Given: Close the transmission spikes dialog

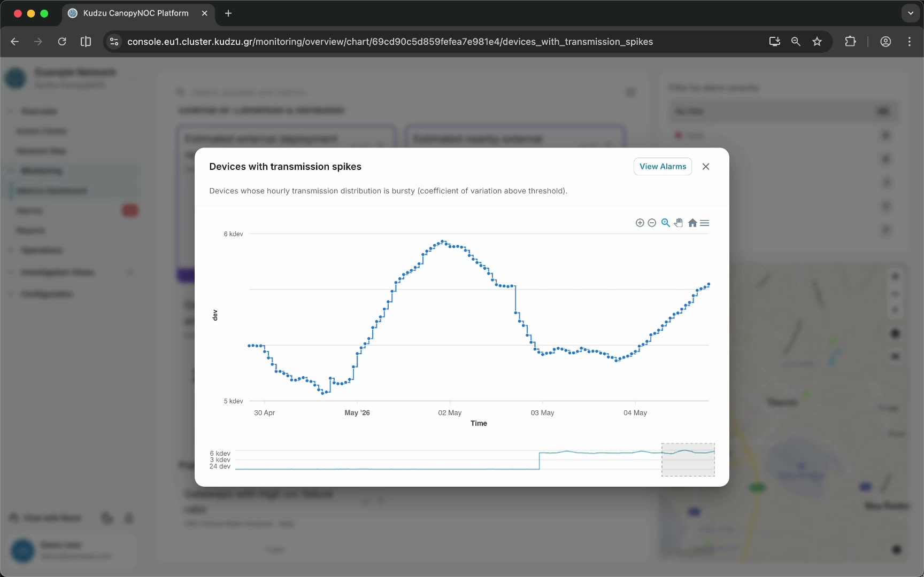Looking at the screenshot, I should coord(706,167).
